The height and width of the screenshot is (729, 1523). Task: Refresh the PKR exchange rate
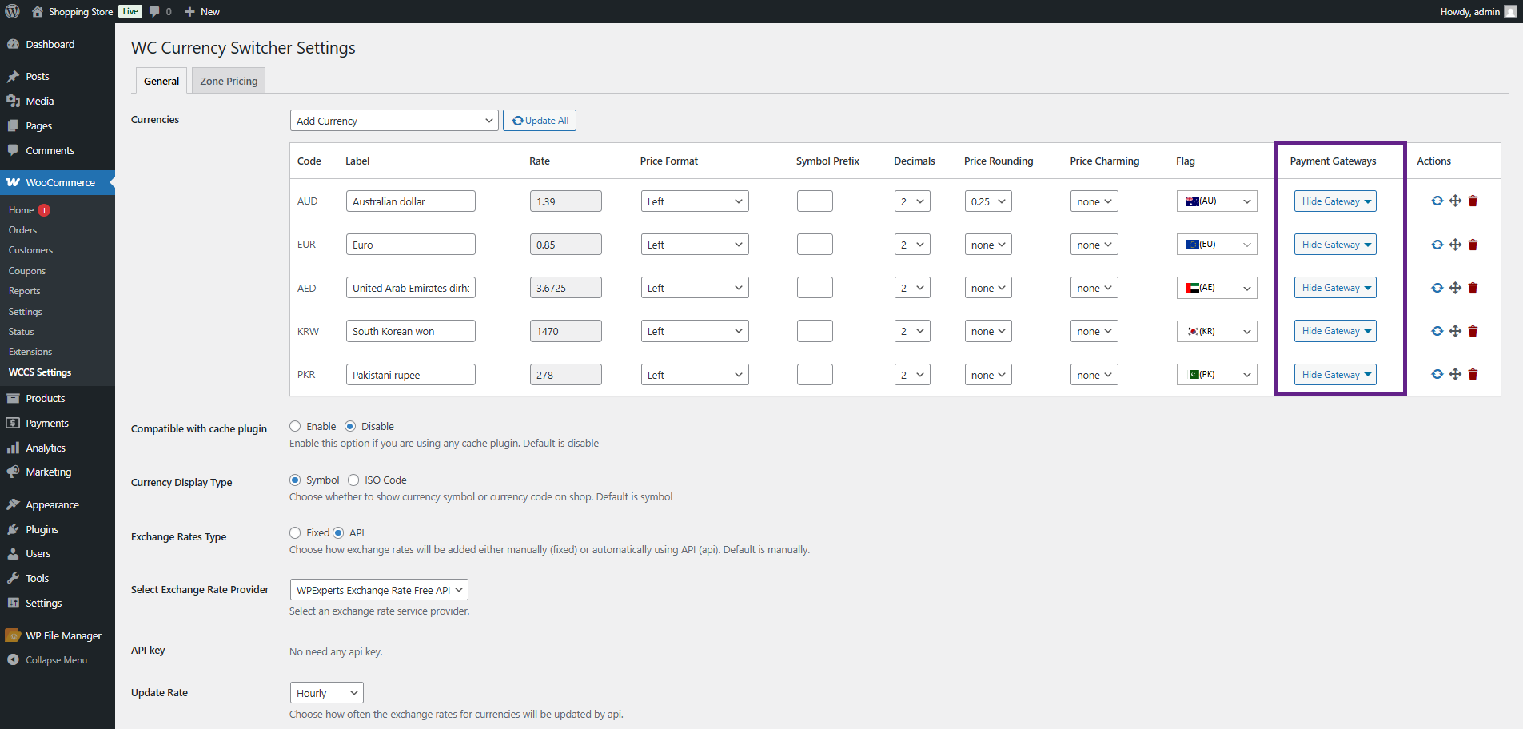click(x=1437, y=374)
